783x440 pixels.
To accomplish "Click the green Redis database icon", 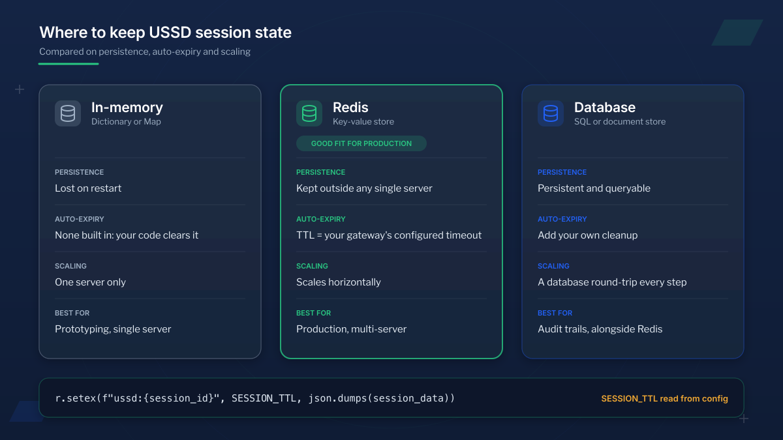I will point(309,113).
